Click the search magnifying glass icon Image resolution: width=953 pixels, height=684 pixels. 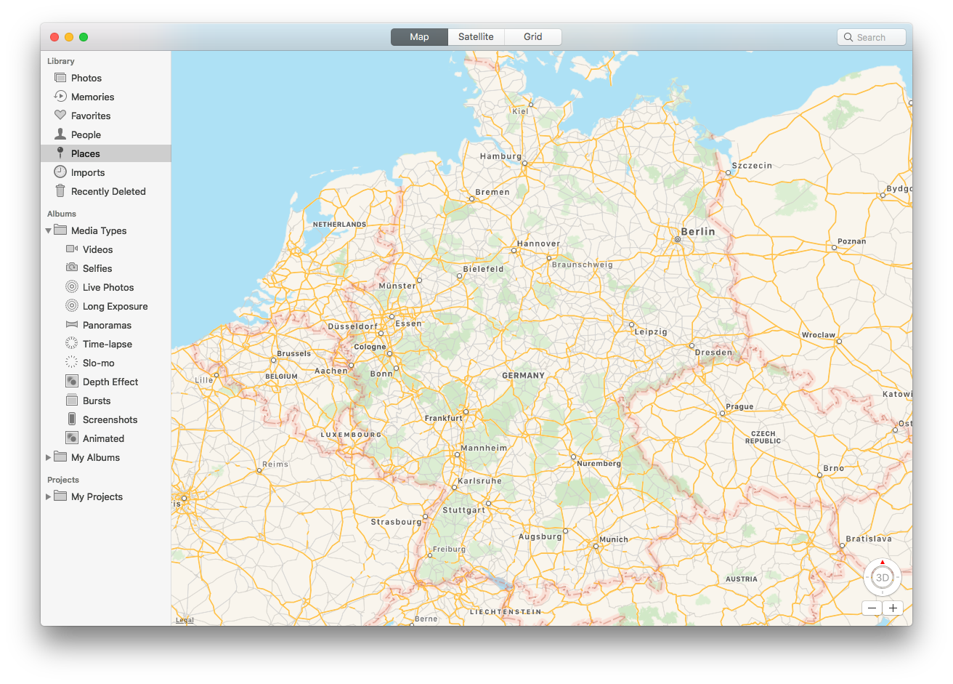(848, 37)
